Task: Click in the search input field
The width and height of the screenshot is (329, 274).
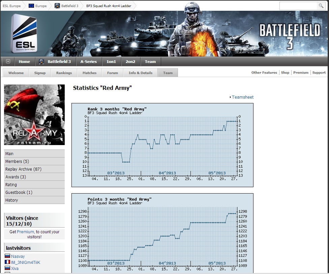Action: point(299,6)
